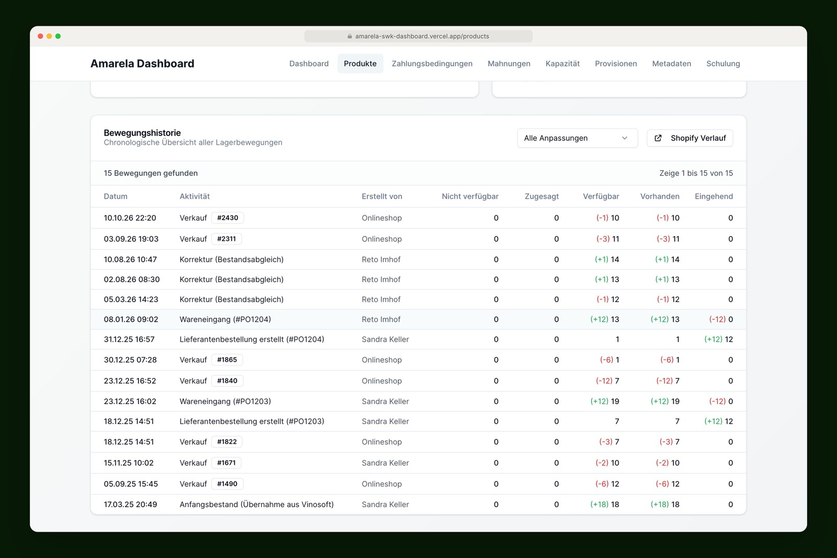This screenshot has width=837, height=558.
Task: Click the Zeige 1 bis 15 von 15 text
Action: [x=696, y=173]
